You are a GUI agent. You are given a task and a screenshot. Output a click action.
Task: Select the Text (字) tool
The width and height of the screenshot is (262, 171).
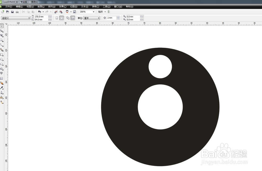[2, 73]
